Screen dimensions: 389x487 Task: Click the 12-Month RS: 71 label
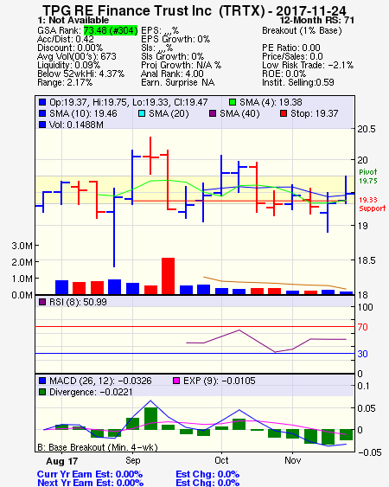[317, 20]
